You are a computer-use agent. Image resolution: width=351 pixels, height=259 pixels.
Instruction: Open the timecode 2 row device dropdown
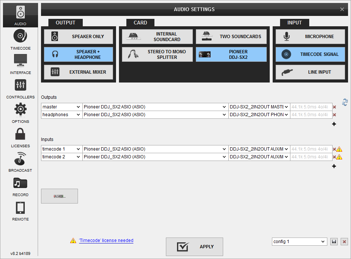click(155, 157)
